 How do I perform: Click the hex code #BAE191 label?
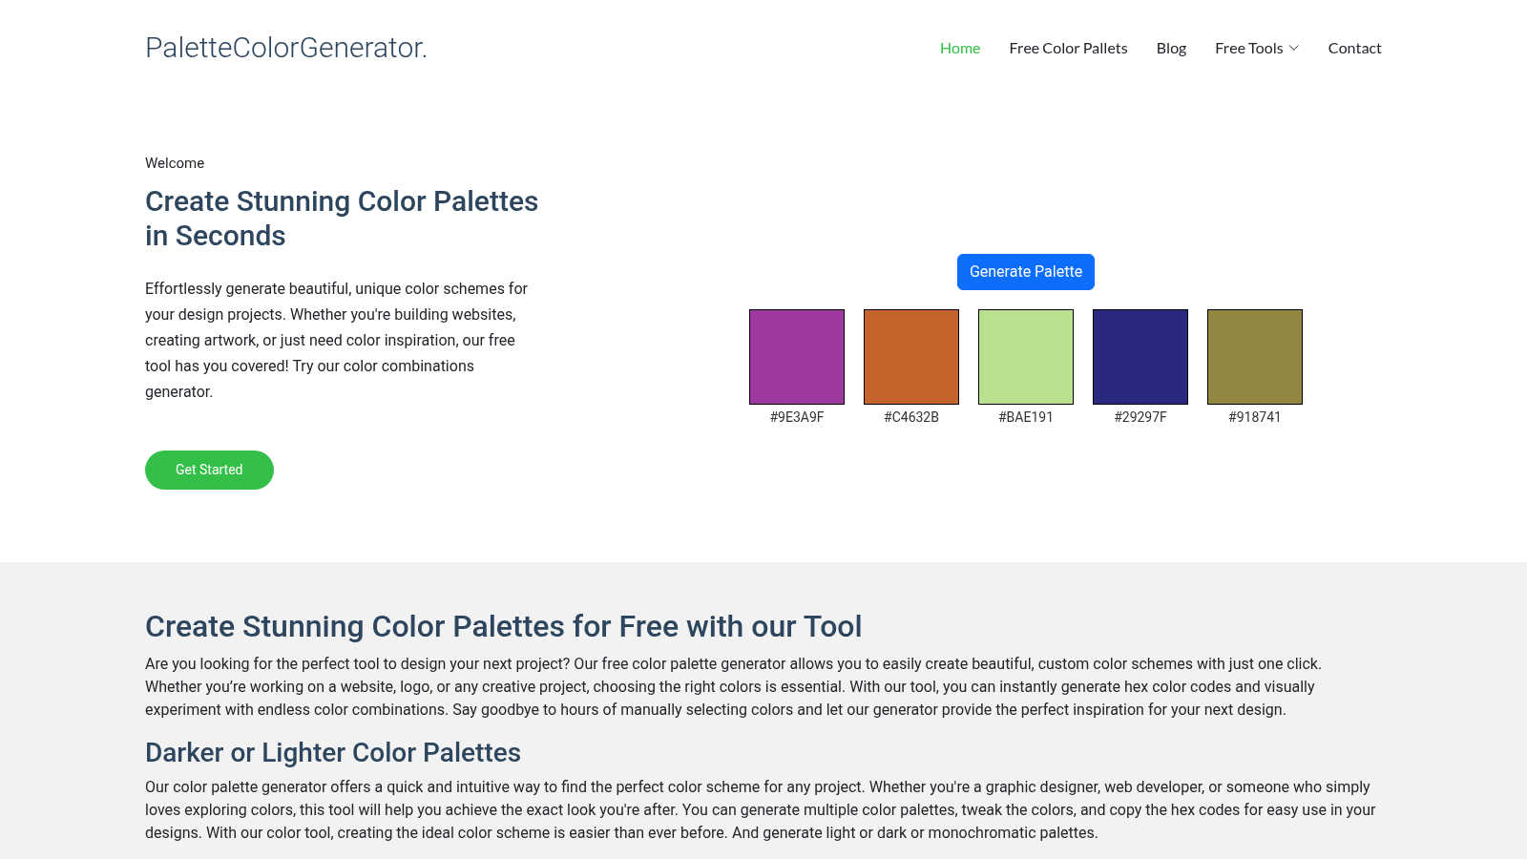click(x=1026, y=417)
